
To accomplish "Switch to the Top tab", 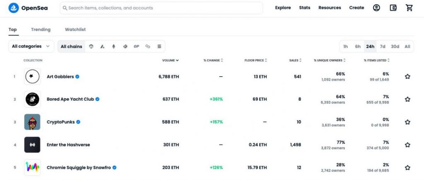I will click(12, 30).
